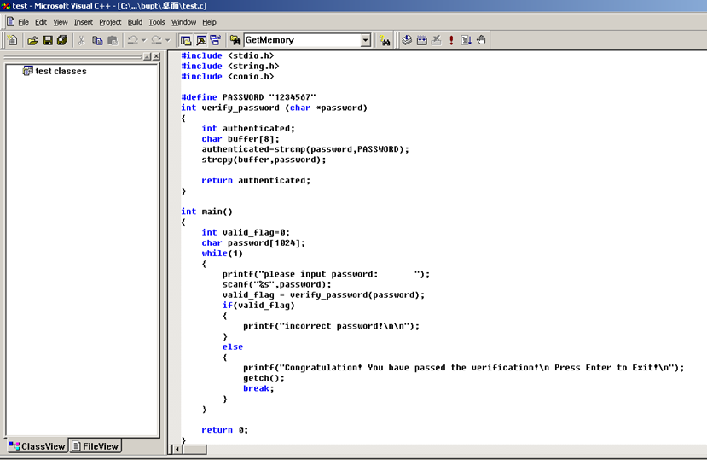707x460 pixels.
Task: Click the Find in Files binoculars icon
Action: click(385, 40)
